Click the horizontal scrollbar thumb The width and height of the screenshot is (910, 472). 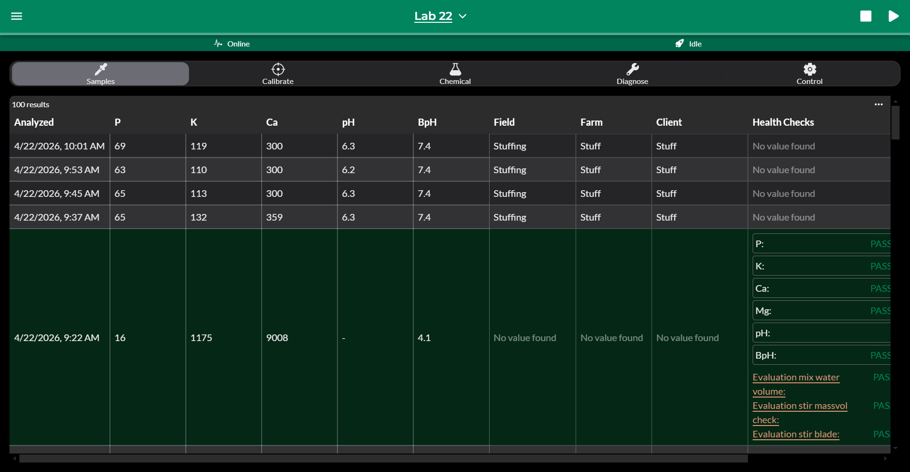click(383, 459)
